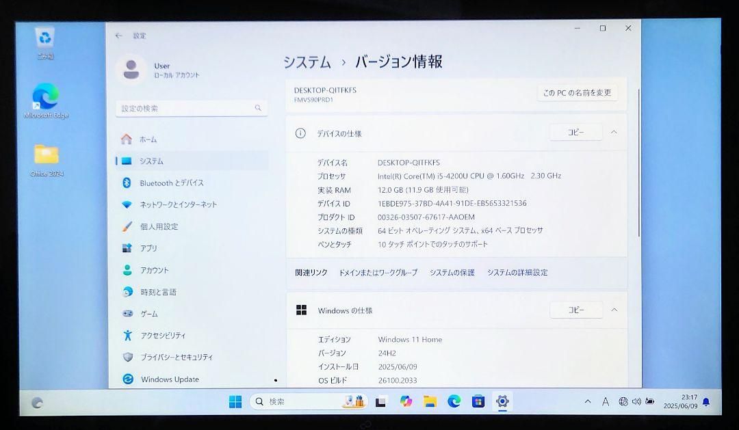This screenshot has height=430, width=739.
Task: Minimize the Settings window
Action: (578, 28)
